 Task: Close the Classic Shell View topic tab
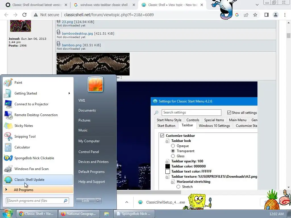[202, 5]
